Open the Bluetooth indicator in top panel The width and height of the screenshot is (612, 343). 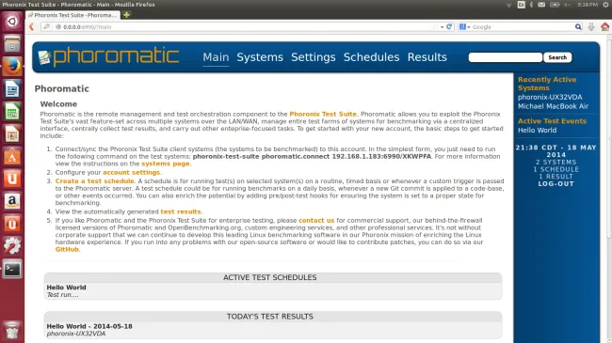(x=531, y=5)
